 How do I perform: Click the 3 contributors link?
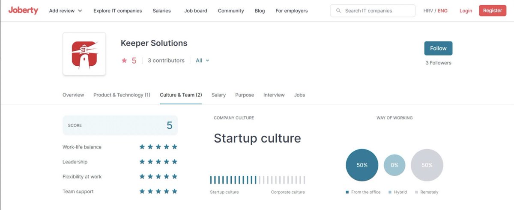[x=166, y=61]
